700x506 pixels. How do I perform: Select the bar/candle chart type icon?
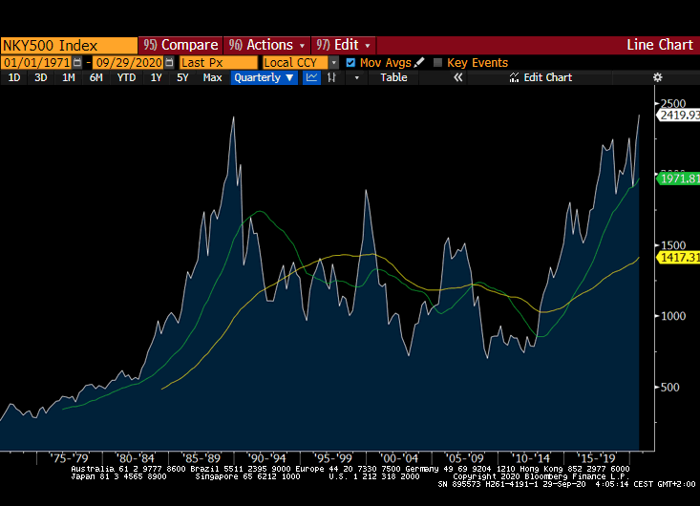pos(331,77)
